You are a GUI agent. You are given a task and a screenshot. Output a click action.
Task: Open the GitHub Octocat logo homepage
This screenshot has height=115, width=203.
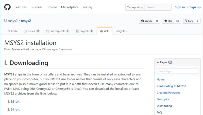[7, 7]
